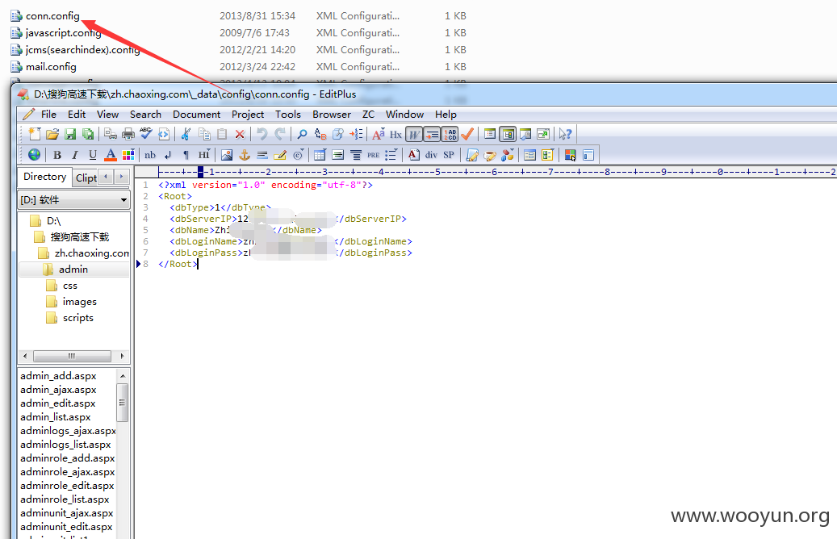Image resolution: width=837 pixels, height=539 pixels.
Task: Click the sidebar tab left arrow
Action: 107,177
